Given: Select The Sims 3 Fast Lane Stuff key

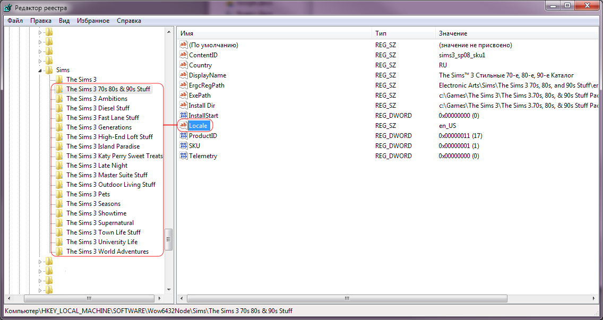Looking at the screenshot, I should point(102,118).
